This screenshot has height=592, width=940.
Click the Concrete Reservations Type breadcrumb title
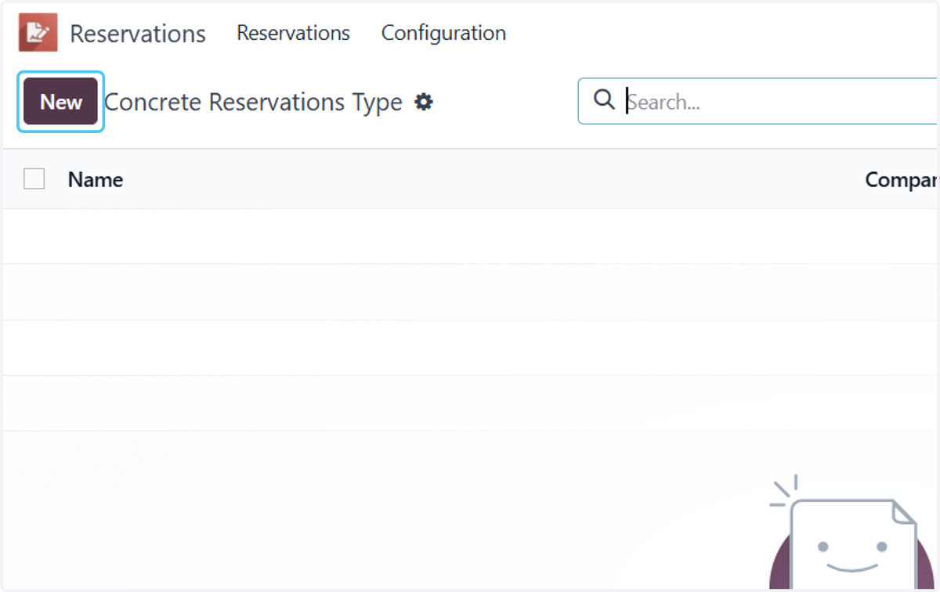tap(253, 102)
